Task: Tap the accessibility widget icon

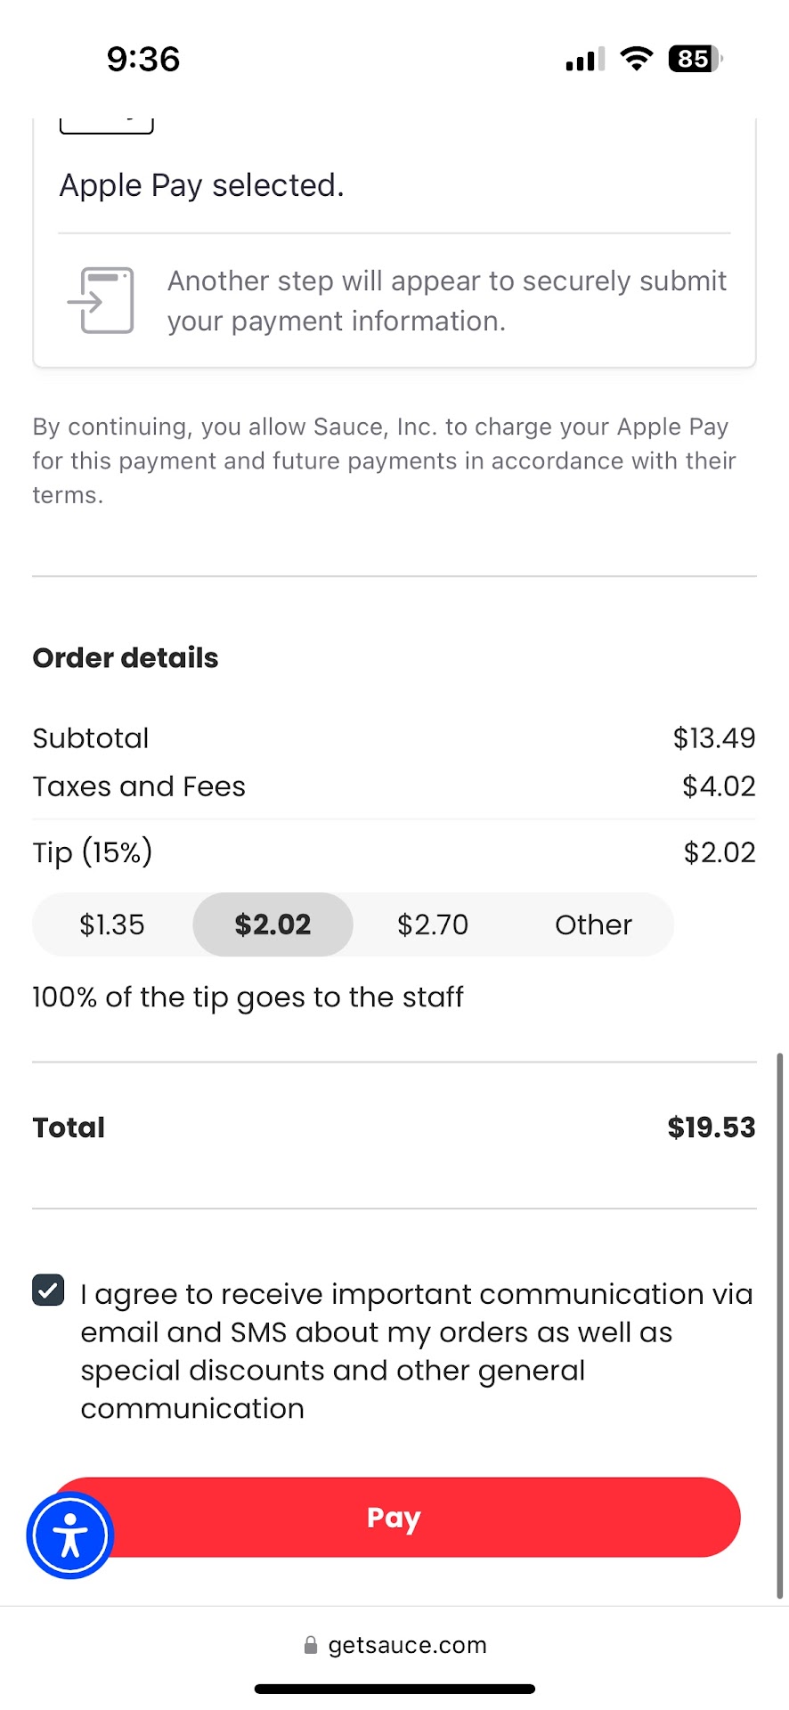Action: tap(70, 1535)
